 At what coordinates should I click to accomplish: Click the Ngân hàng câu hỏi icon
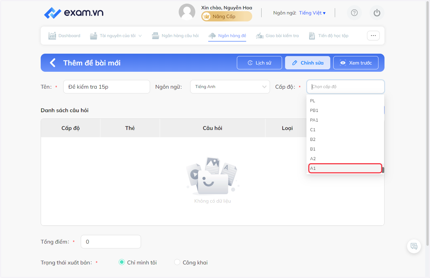click(x=156, y=36)
